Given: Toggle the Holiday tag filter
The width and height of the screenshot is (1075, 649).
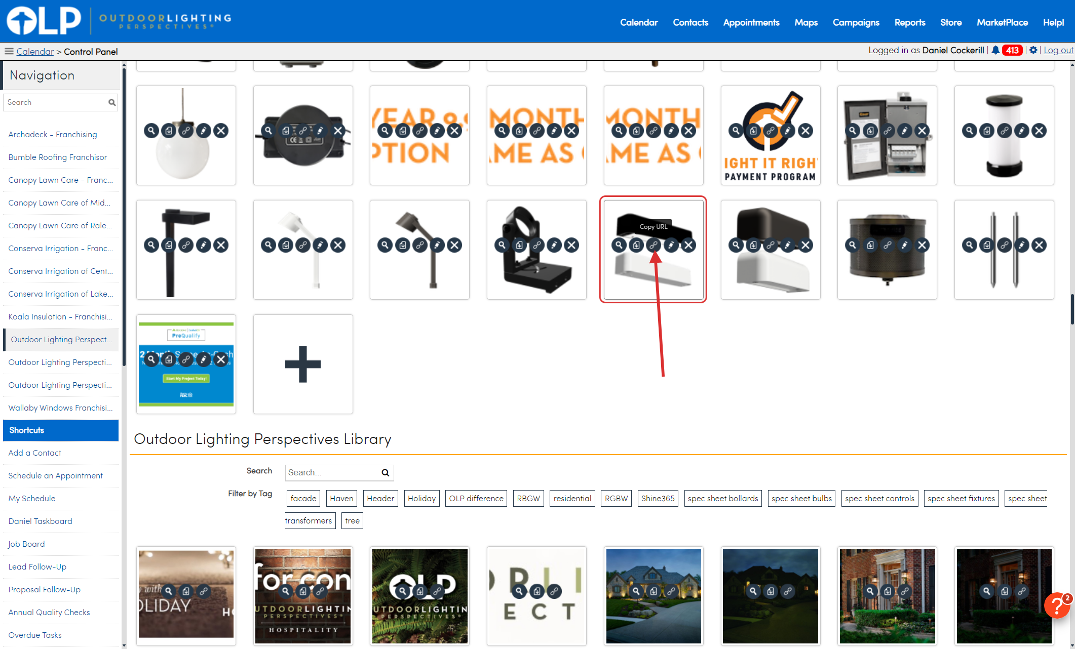Looking at the screenshot, I should coord(421,499).
